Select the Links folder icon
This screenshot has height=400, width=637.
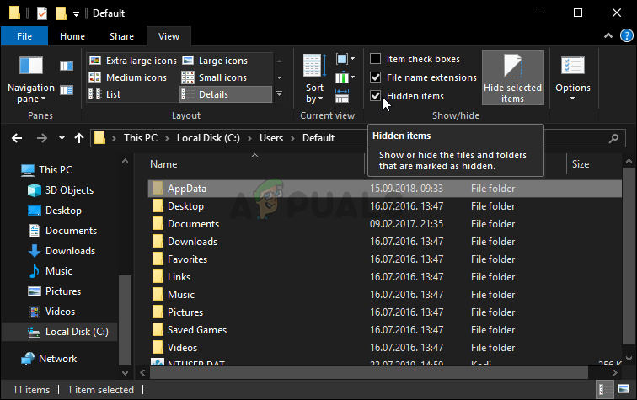[158, 277]
